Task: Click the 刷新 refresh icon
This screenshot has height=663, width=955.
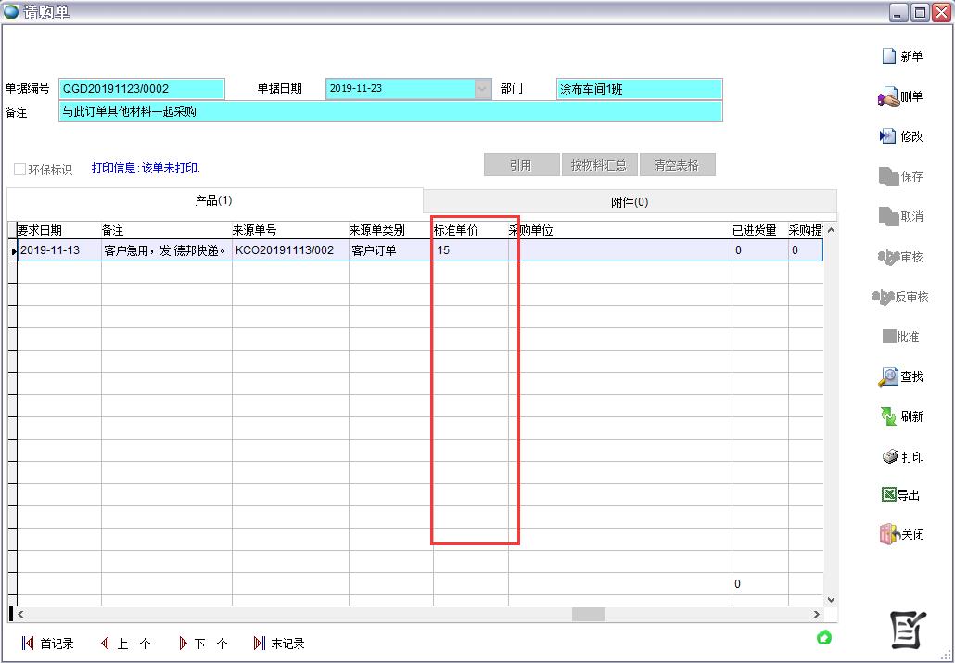Action: pos(888,416)
